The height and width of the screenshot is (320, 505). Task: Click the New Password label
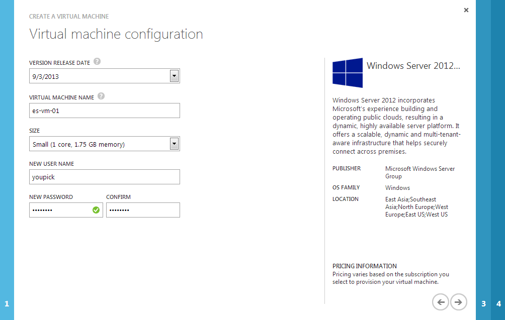point(51,197)
